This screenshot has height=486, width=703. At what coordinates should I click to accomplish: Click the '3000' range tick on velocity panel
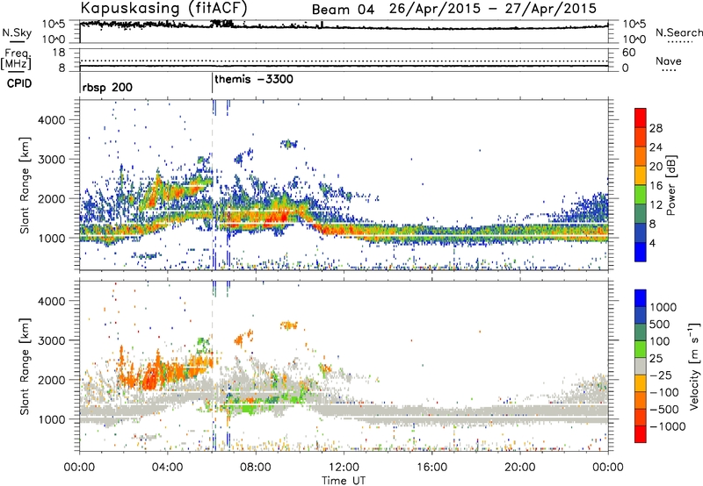pyautogui.click(x=52, y=340)
